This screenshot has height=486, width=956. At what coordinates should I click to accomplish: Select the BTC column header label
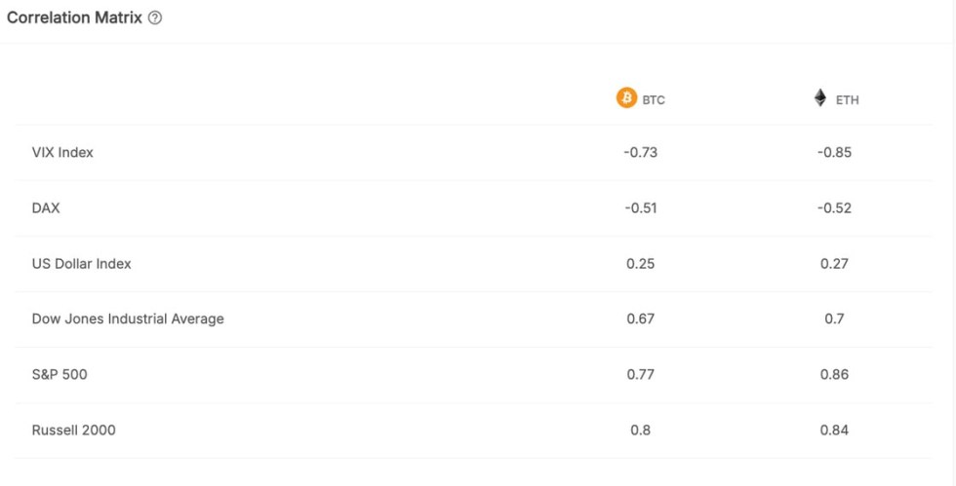point(654,99)
